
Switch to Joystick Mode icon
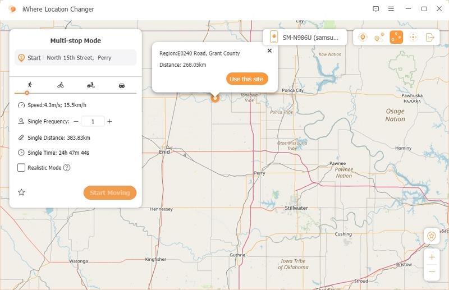pyautogui.click(x=413, y=37)
